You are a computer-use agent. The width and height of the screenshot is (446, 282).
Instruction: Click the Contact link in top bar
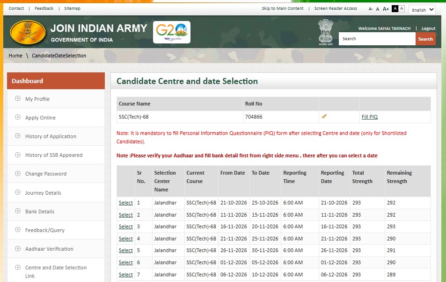pos(16,8)
